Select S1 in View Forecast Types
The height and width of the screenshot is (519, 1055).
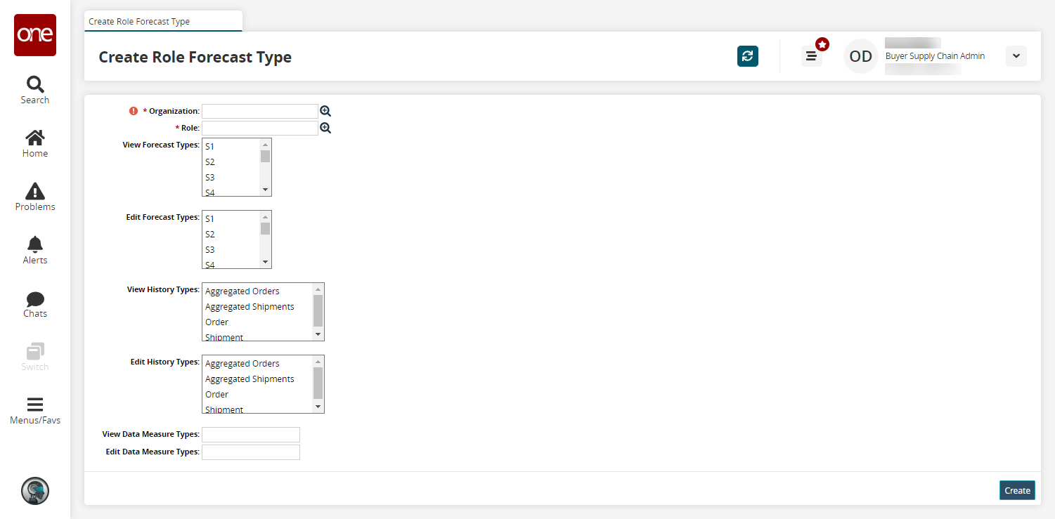[231, 147]
